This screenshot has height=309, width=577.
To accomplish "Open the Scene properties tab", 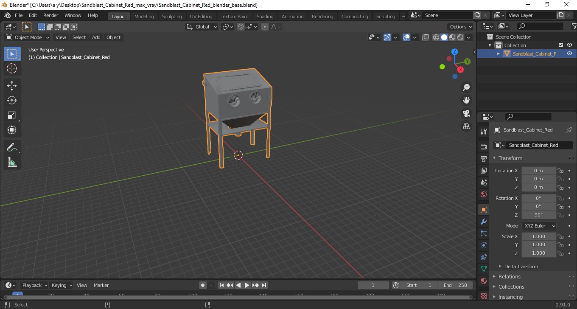I will coord(484,182).
